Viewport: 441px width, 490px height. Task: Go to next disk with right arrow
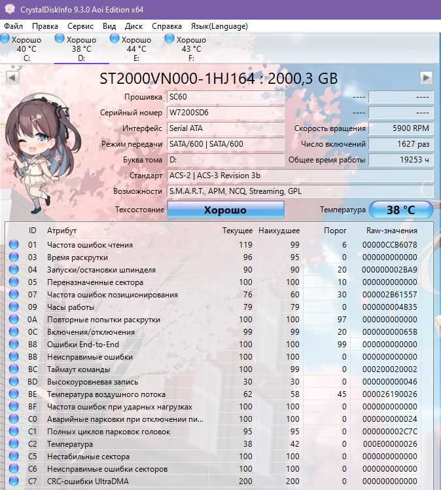(x=427, y=78)
